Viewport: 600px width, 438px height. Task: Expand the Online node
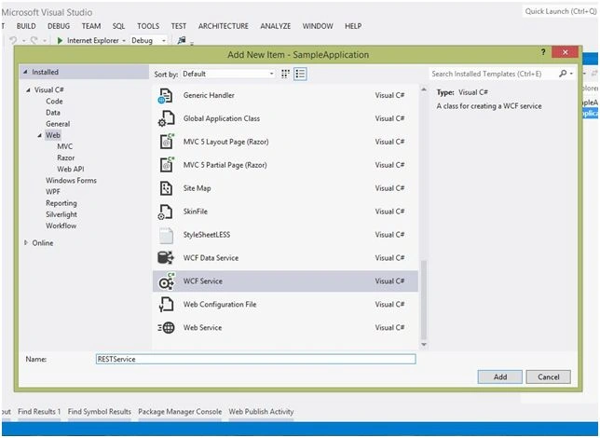pyautogui.click(x=26, y=242)
